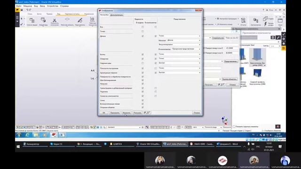The height and width of the screenshot is (169, 301).
Task: Click the Tekla Structures icon in Windows 7 taskbar
Action: pyautogui.click(x=54, y=135)
